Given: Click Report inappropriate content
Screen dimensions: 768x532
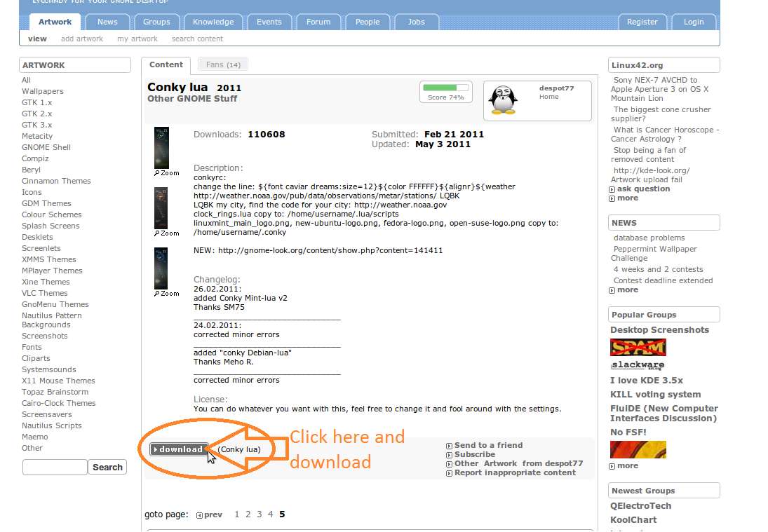Looking at the screenshot, I should tap(515, 473).
